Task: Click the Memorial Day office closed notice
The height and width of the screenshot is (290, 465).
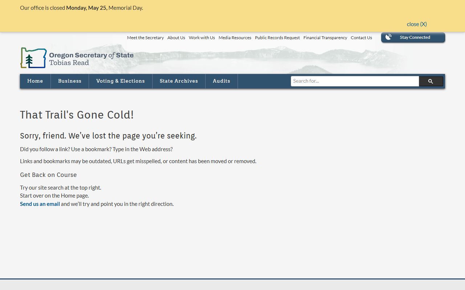Action: 81,8
